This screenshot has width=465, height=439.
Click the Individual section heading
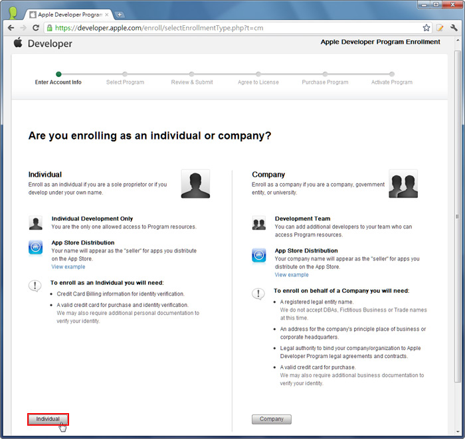click(45, 175)
